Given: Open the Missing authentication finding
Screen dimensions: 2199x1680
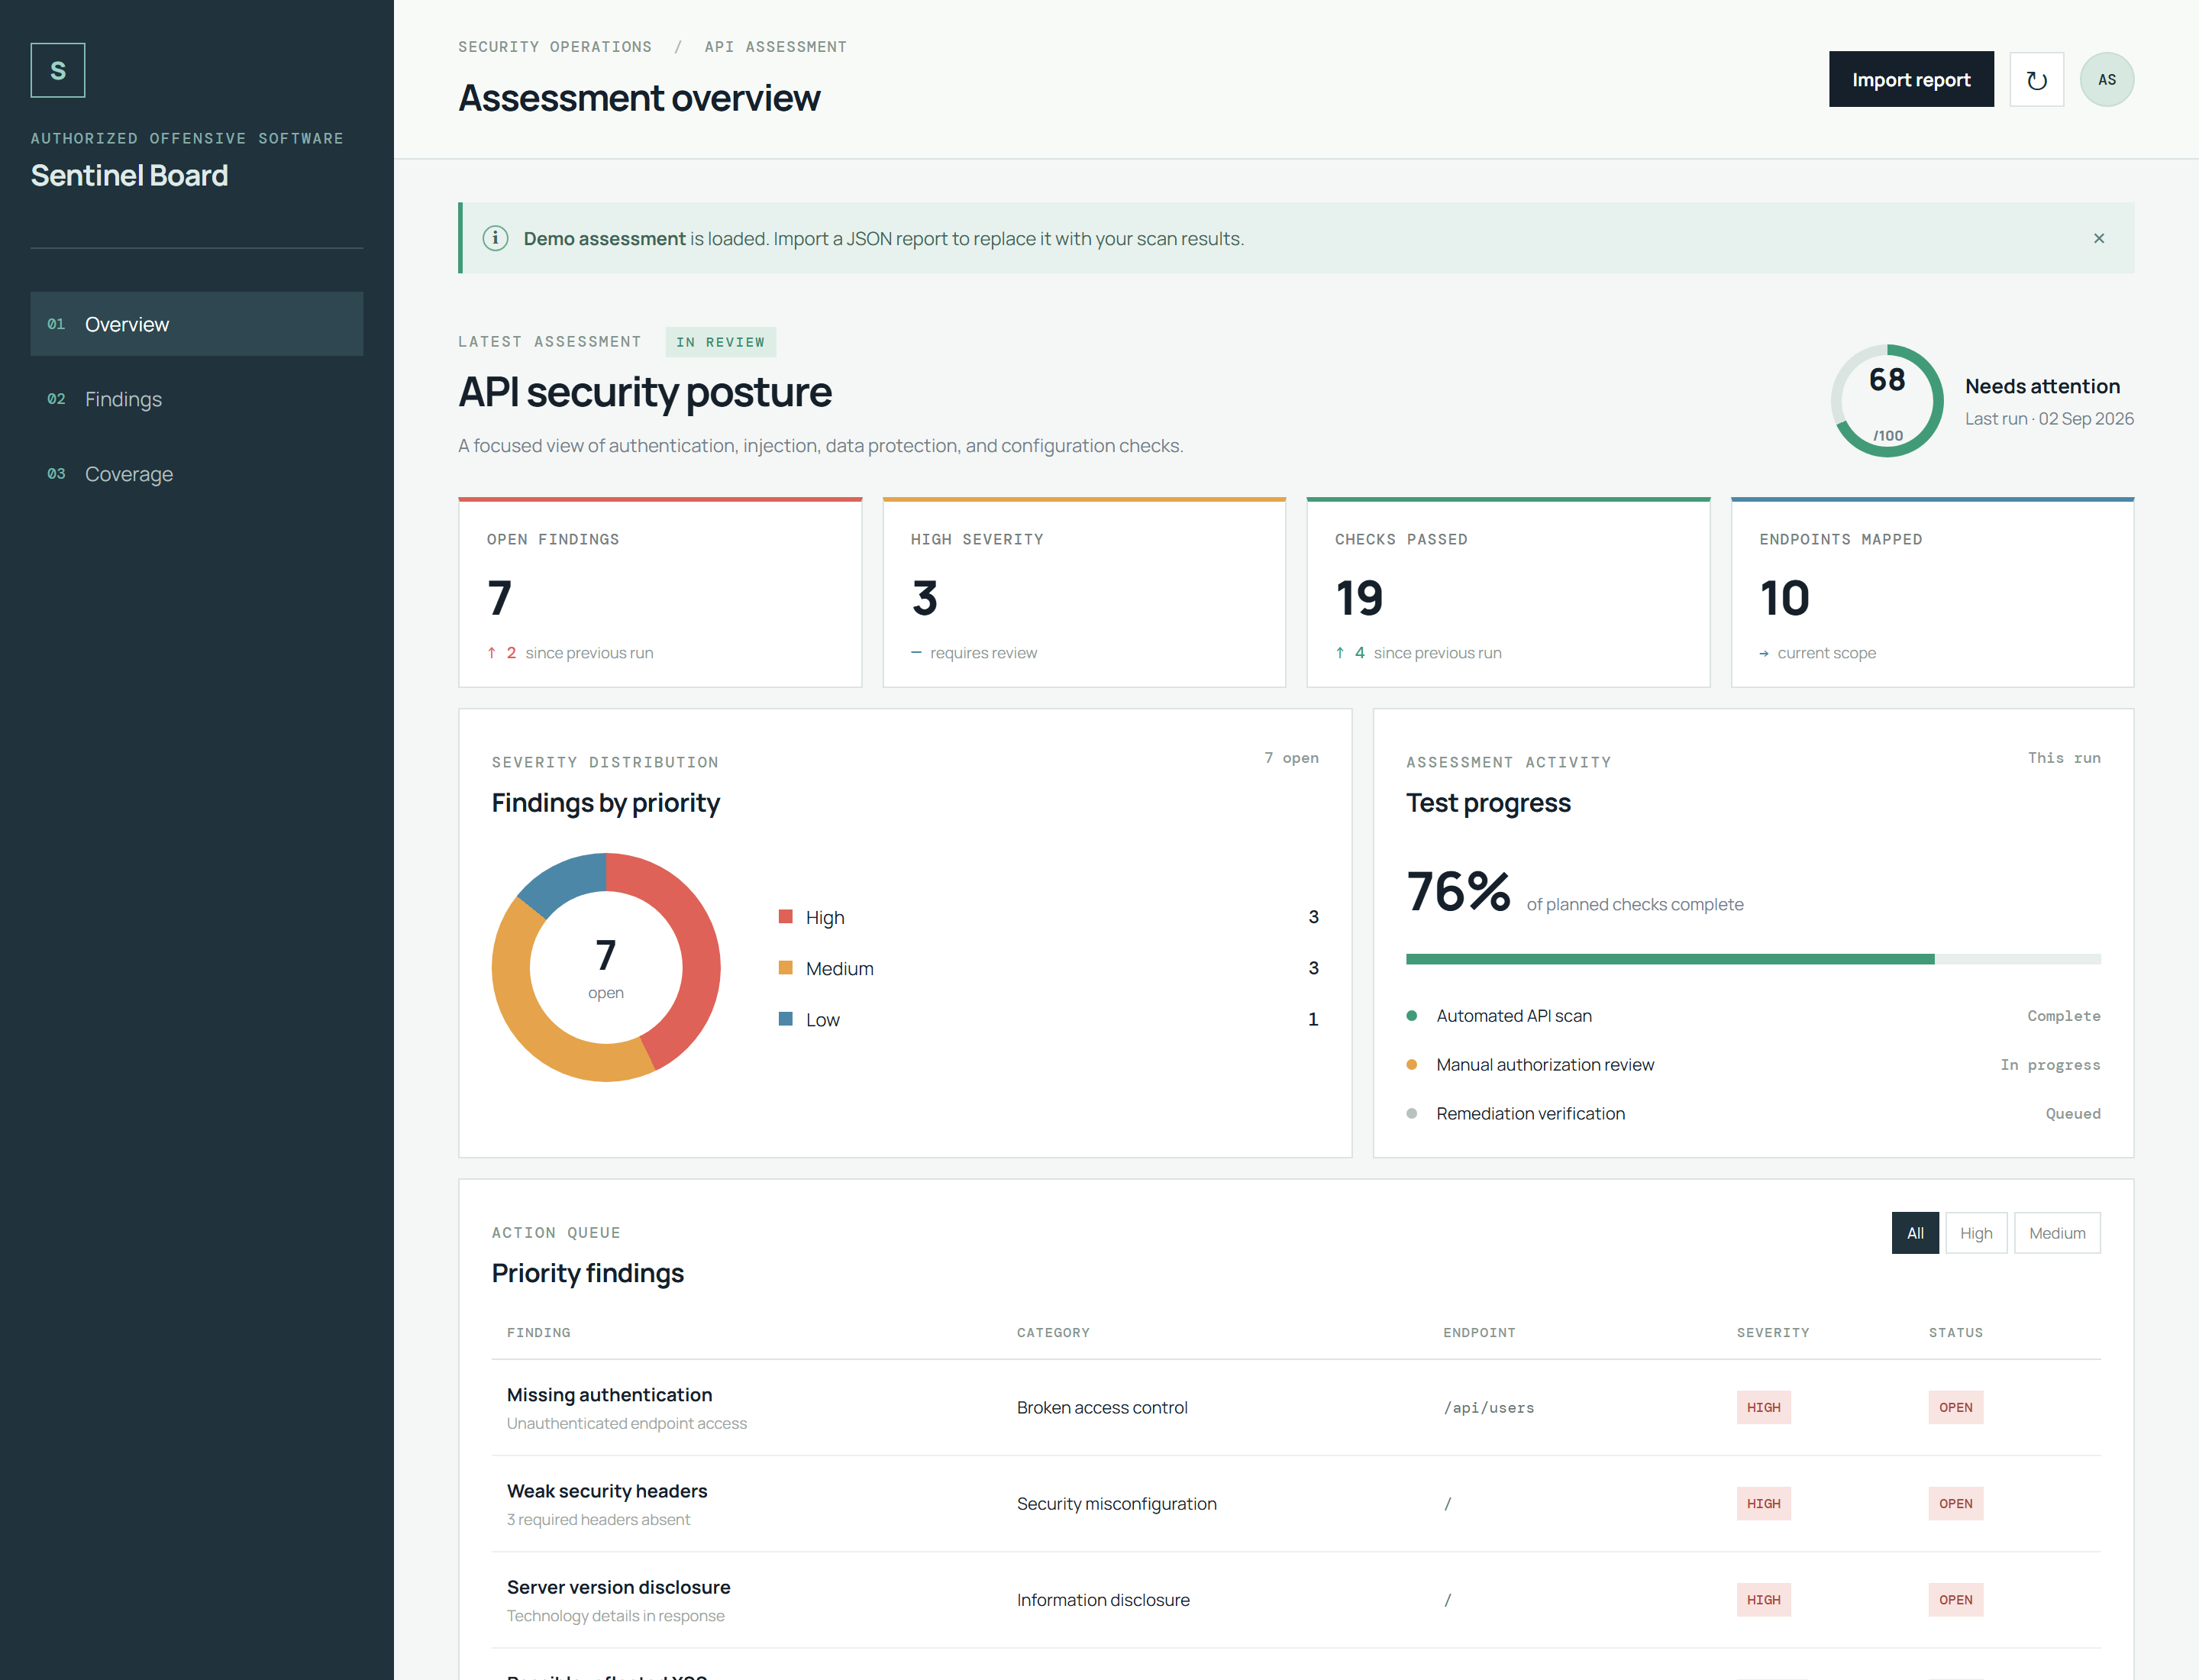Looking at the screenshot, I should pyautogui.click(x=609, y=1395).
